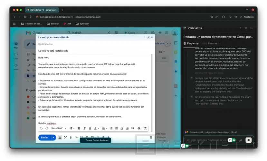Image resolution: width=267 pixels, height=161 pixels.
Task: Open voice mode in browser toolbar
Action: click(x=236, y=17)
